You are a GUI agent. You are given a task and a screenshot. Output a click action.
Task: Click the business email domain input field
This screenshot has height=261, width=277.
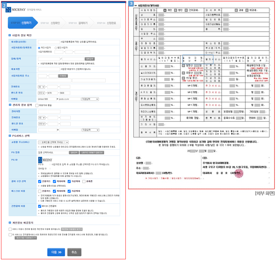(70, 99)
